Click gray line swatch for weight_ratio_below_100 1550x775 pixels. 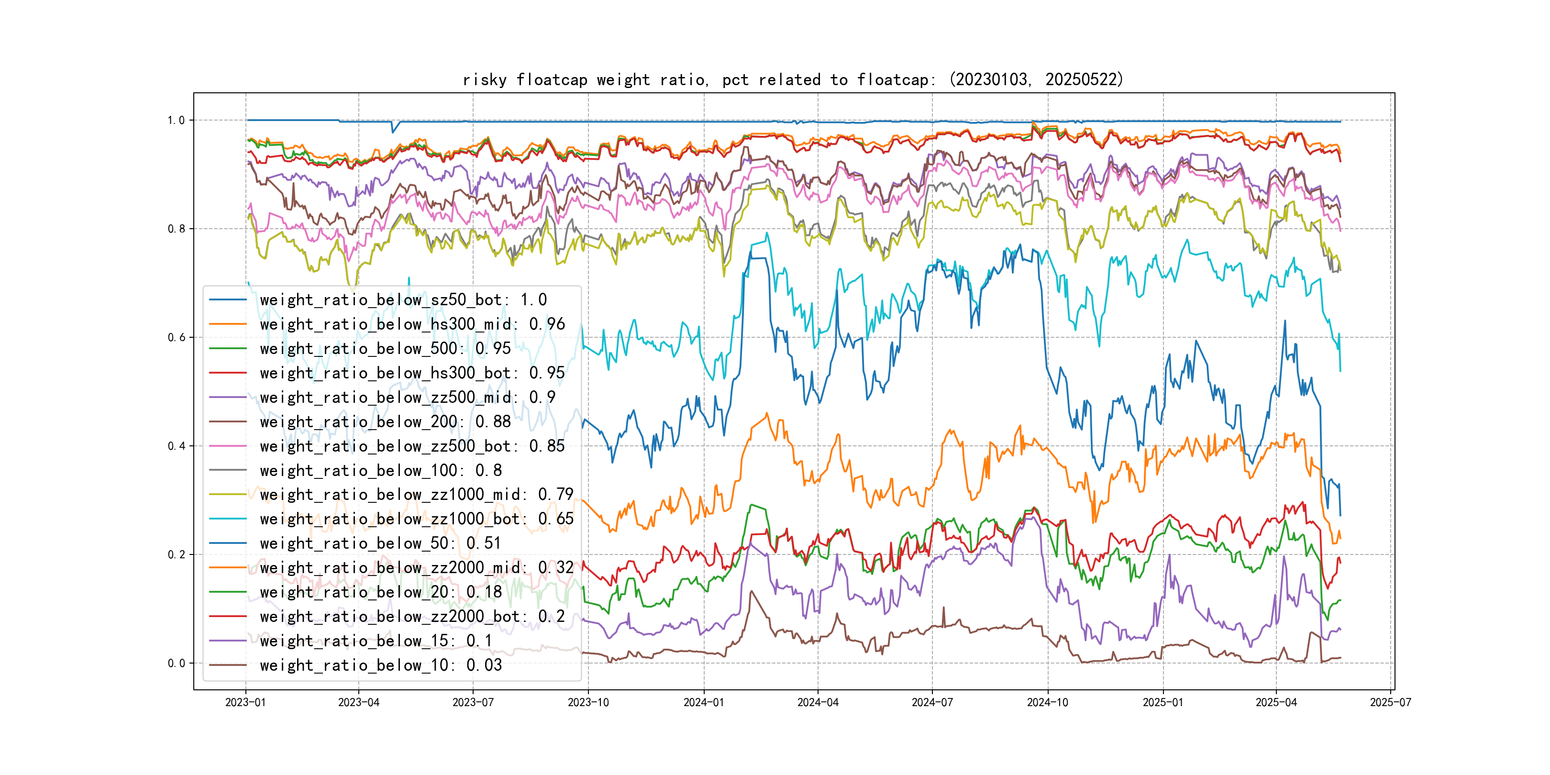point(227,471)
